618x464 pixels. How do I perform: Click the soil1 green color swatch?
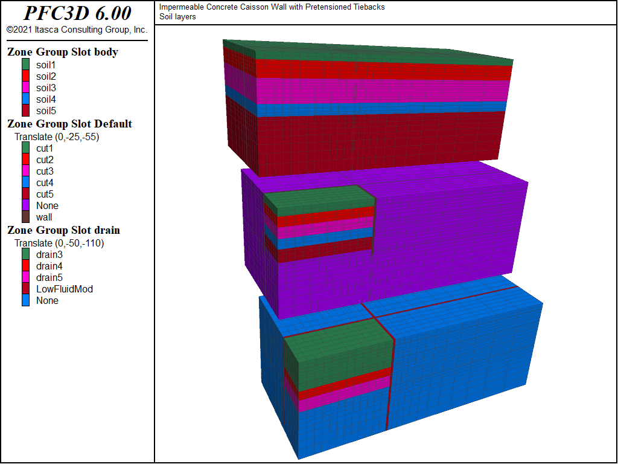[25, 64]
